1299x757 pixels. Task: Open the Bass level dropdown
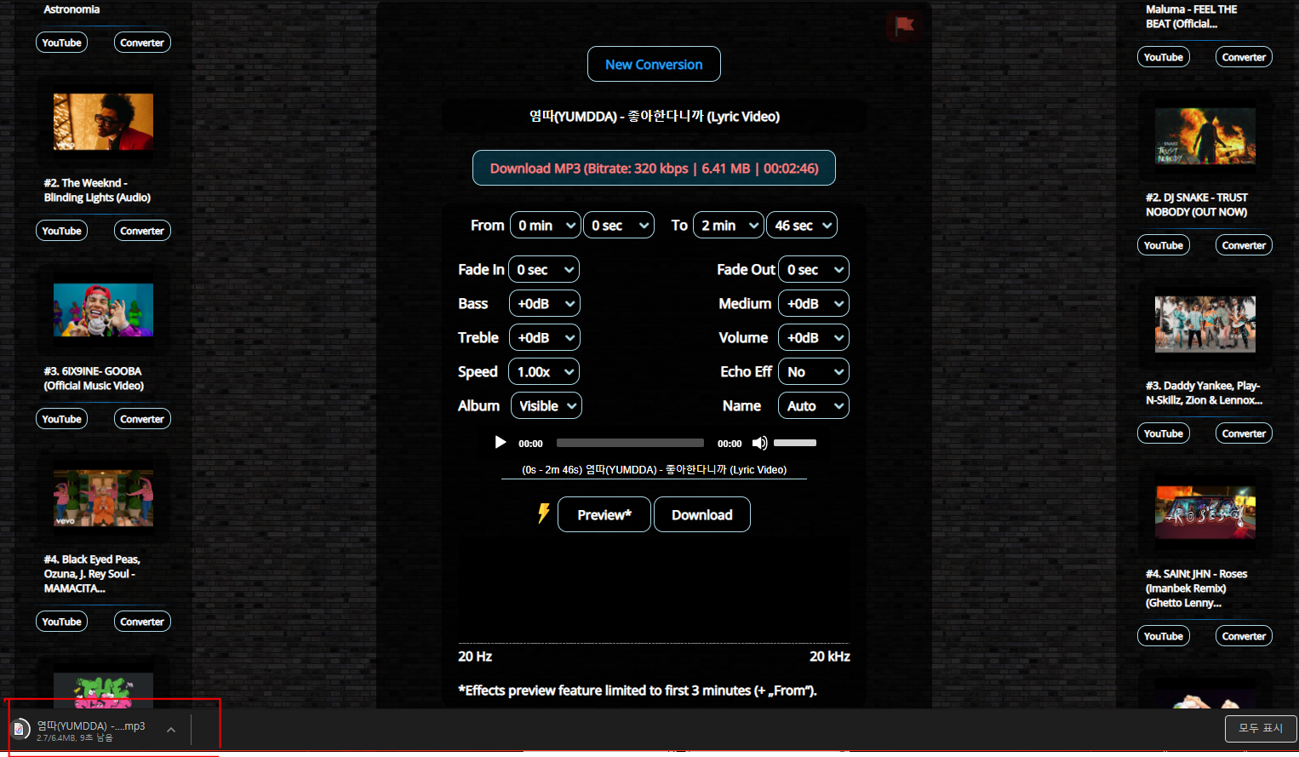(544, 303)
